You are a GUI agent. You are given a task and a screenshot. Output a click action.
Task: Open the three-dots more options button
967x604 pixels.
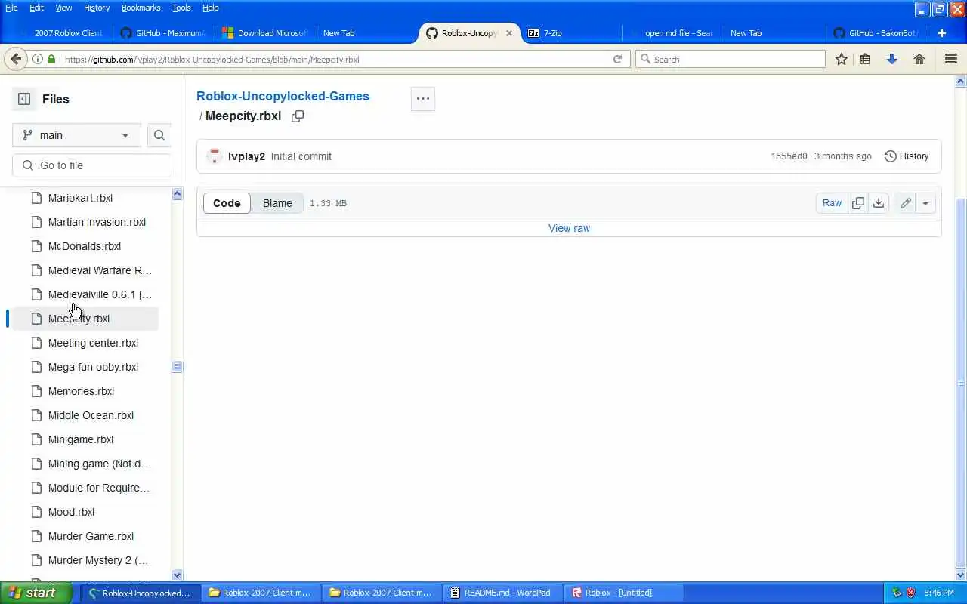423,98
